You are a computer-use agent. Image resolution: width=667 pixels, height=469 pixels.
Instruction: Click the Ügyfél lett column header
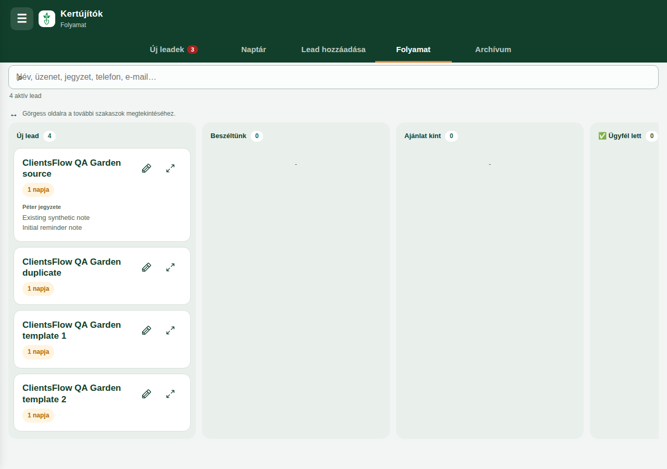tap(620, 136)
